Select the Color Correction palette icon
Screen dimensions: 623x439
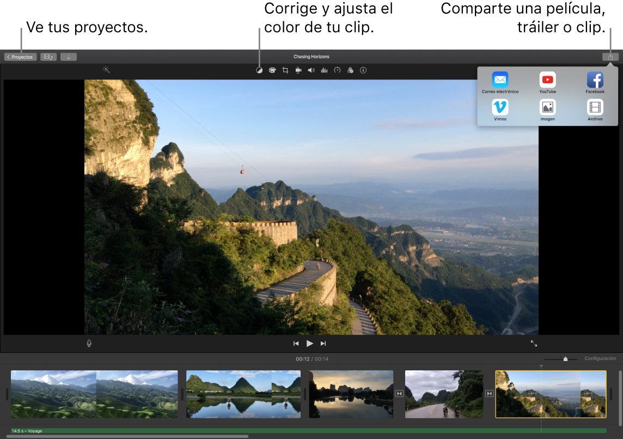272,70
